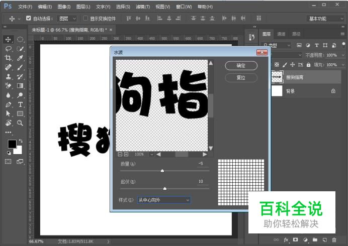This screenshot has height=246, width=348.
Task: Open the History panel icon
Action: point(252,37)
